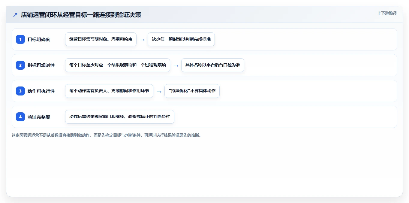Click chip '动作后需约定观察窗口和继续、调整或停止的判断条件'

click(x=120, y=117)
